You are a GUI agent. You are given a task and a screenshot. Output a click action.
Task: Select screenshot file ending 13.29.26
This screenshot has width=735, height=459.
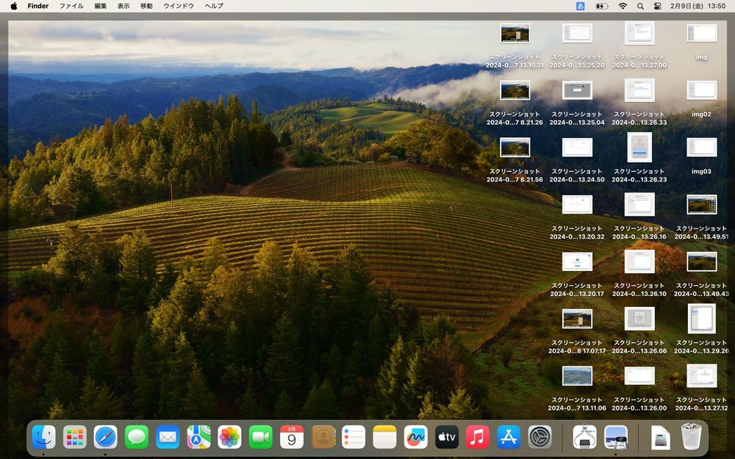point(702,319)
